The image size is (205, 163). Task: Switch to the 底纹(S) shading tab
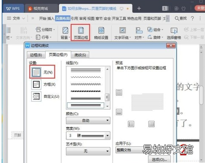point(80,55)
